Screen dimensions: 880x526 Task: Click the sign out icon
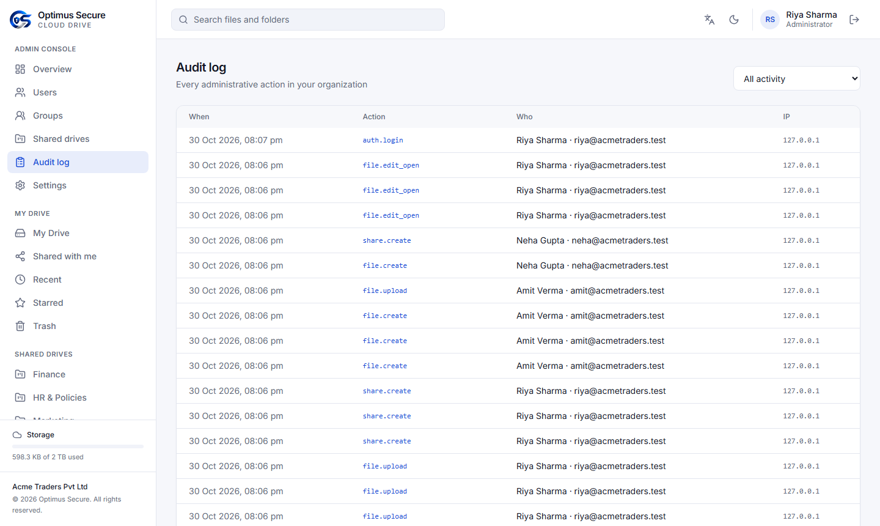click(x=854, y=20)
